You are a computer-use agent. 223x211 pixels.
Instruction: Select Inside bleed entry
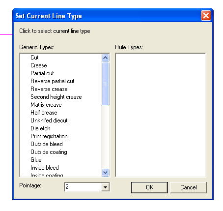pyautogui.click(x=45, y=168)
